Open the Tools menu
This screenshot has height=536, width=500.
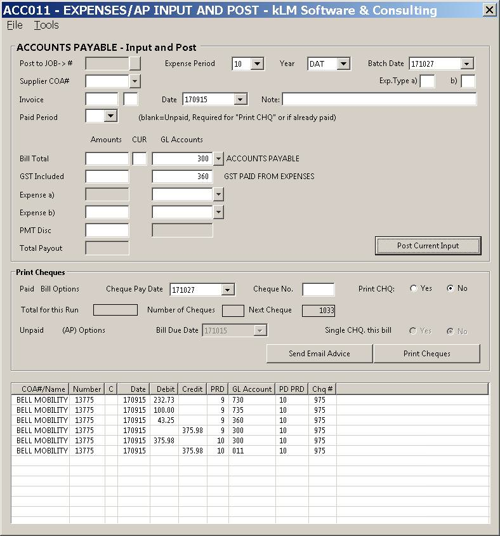[x=46, y=25]
